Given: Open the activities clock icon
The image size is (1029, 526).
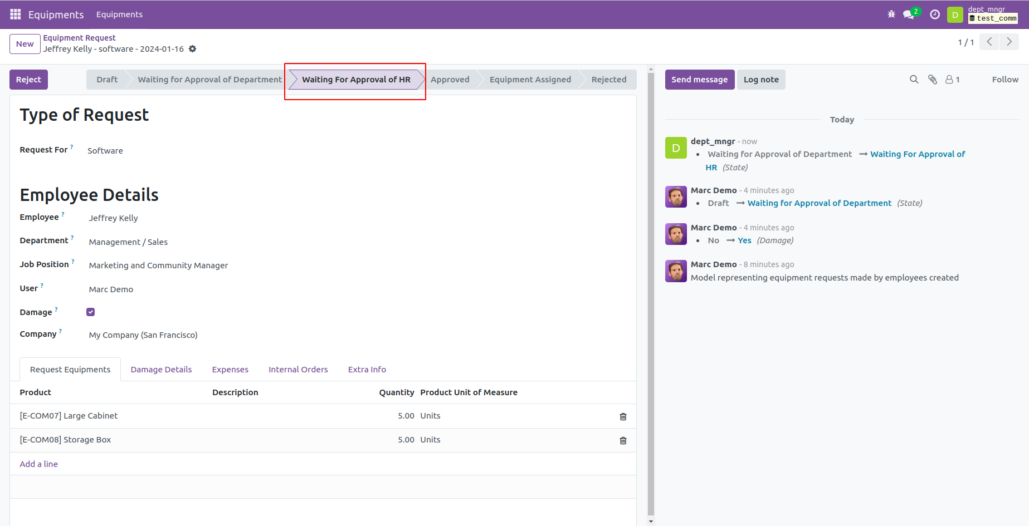Looking at the screenshot, I should click(935, 14).
